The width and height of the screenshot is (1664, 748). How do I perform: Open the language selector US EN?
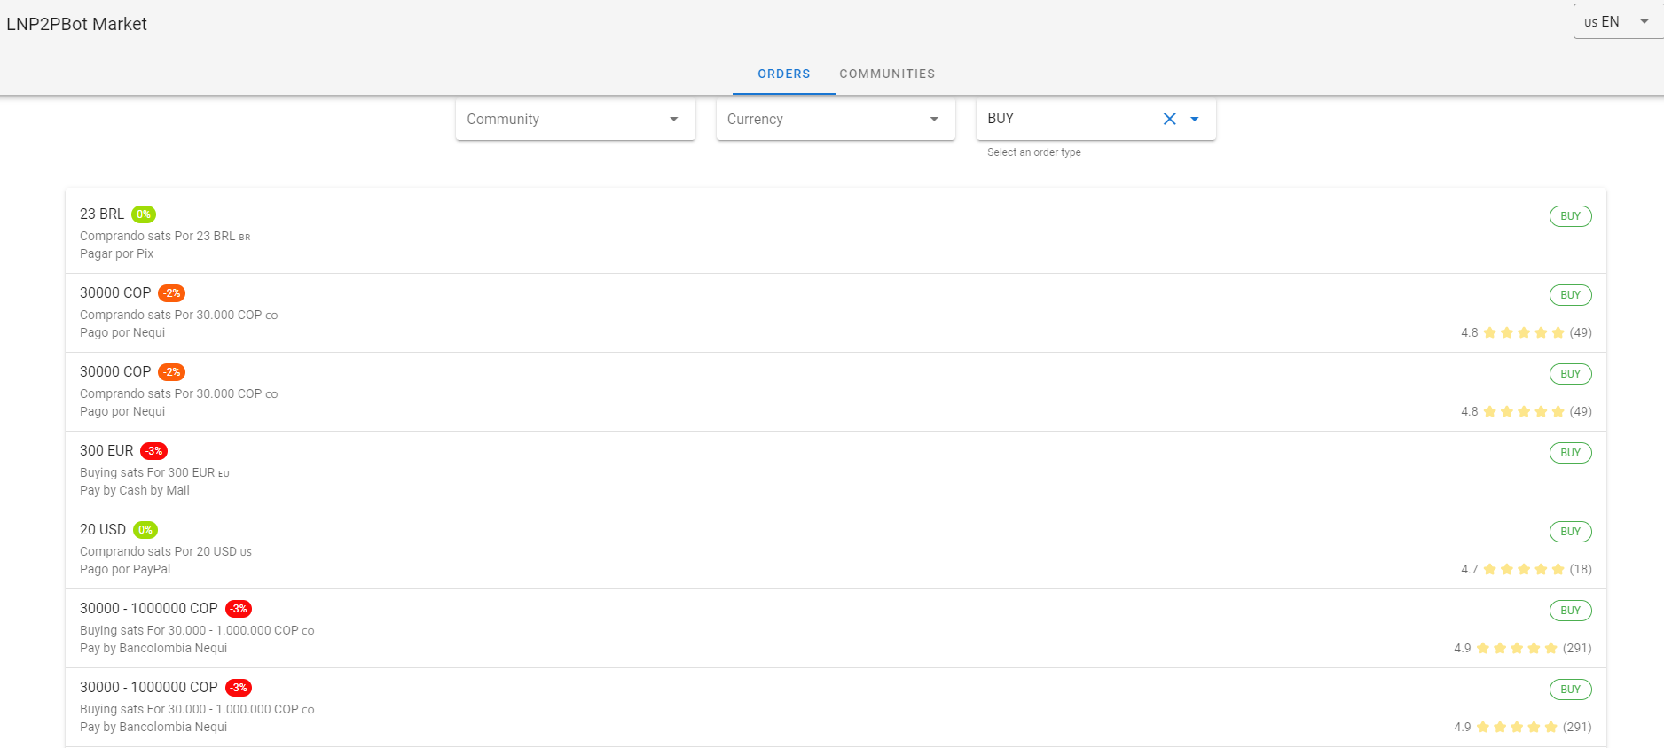coord(1617,22)
